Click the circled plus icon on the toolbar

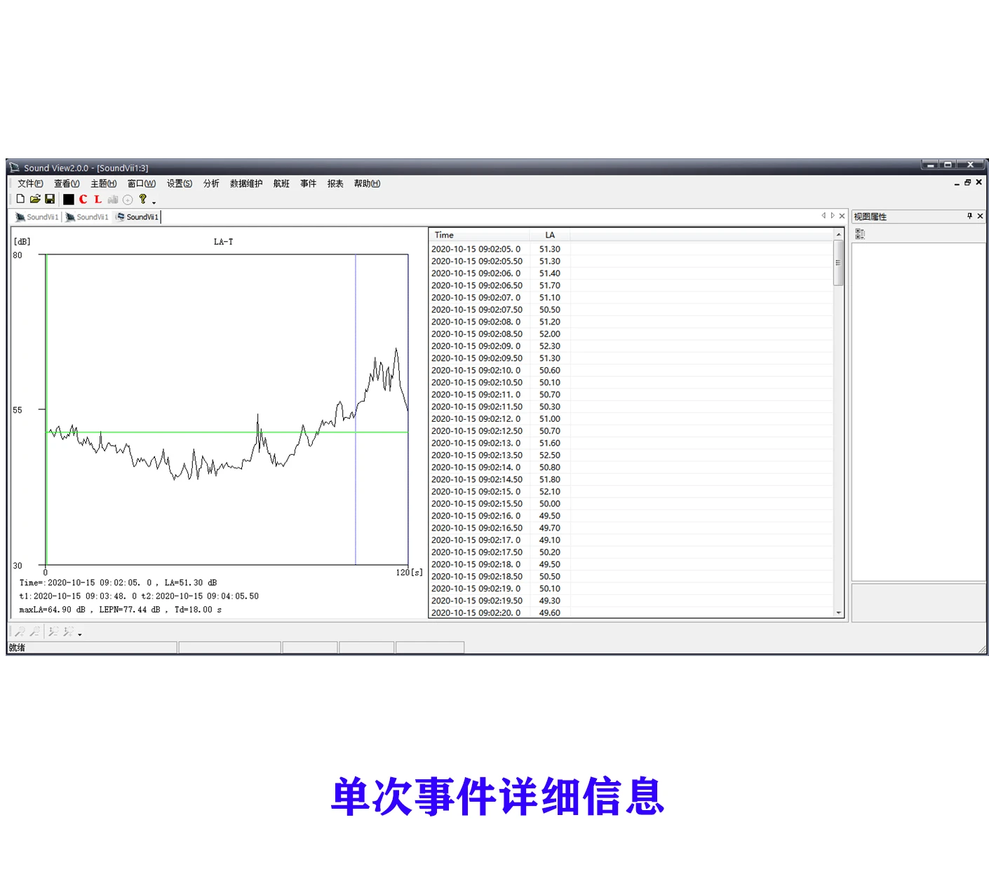coord(127,199)
